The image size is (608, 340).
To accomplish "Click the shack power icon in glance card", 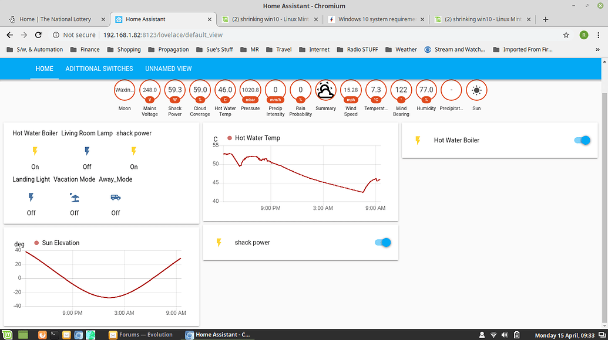I will point(134,151).
